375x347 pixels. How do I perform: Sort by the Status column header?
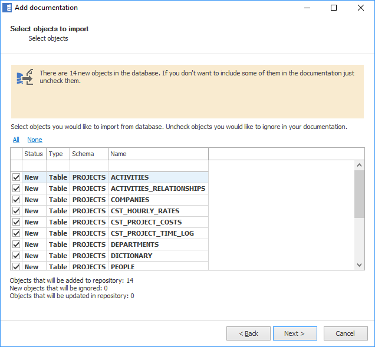pyautogui.click(x=34, y=154)
